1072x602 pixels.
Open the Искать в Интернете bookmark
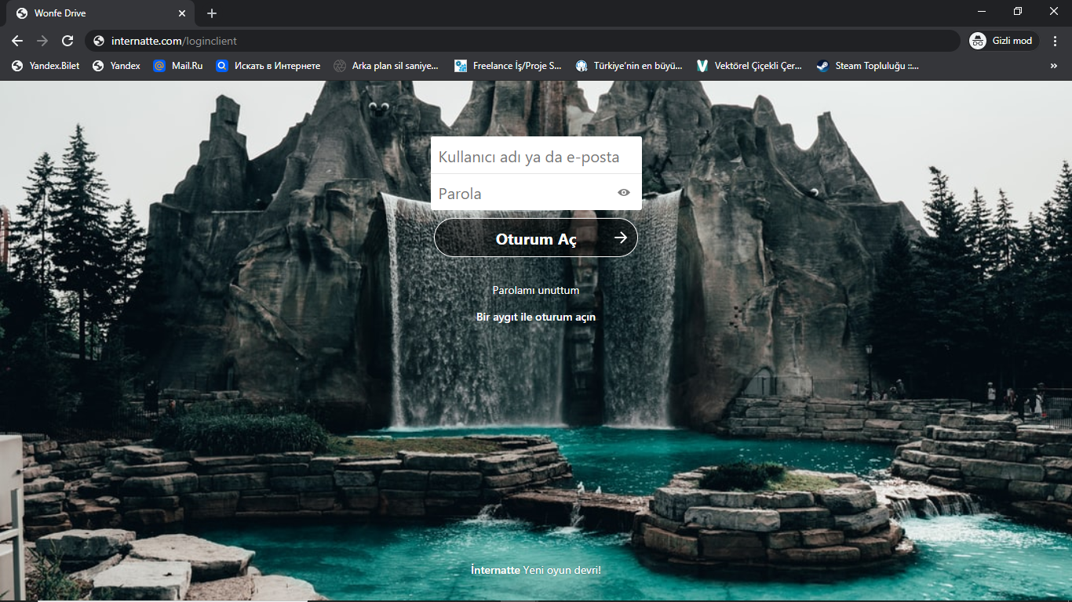point(268,66)
